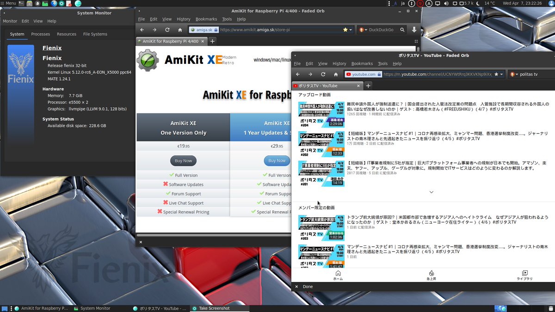Open the ホーム tab in YouTube bottom navigation
This screenshot has height=312, width=555.
tap(338, 275)
